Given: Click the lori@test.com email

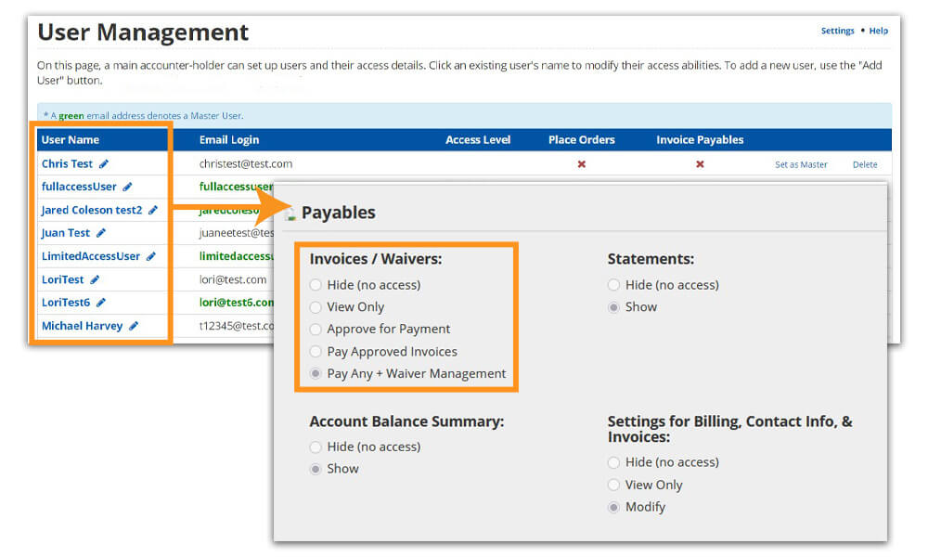Looking at the screenshot, I should [233, 279].
